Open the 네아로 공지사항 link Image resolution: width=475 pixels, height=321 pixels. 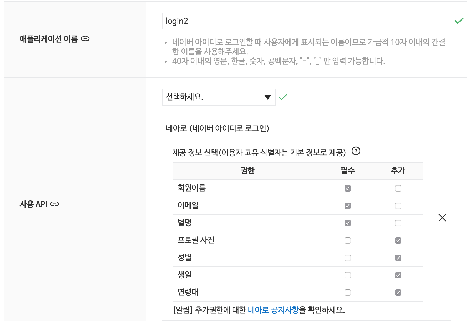(273, 310)
